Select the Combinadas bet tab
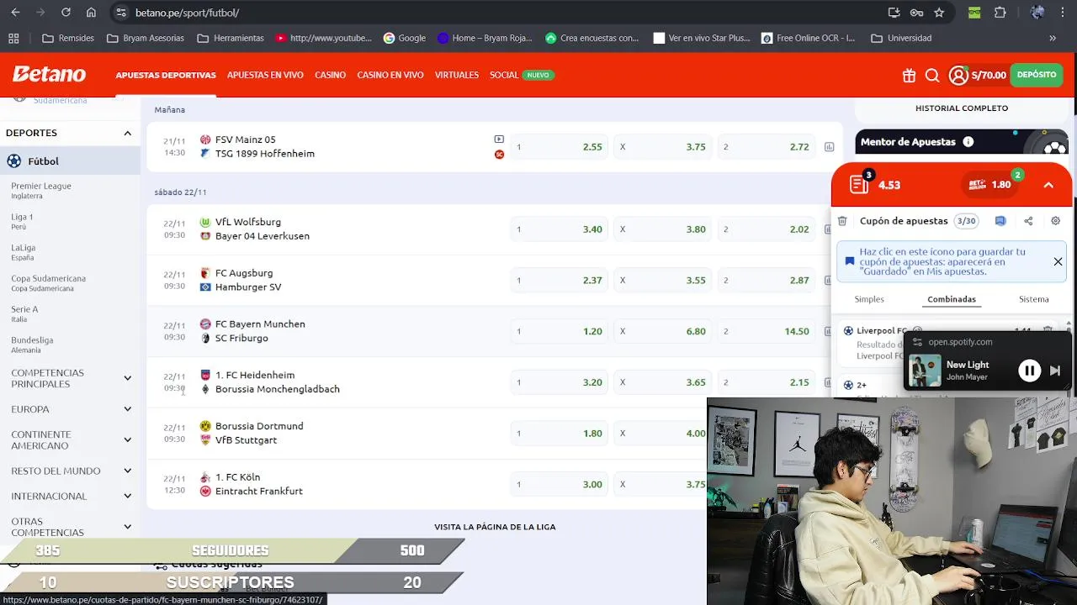 click(952, 299)
